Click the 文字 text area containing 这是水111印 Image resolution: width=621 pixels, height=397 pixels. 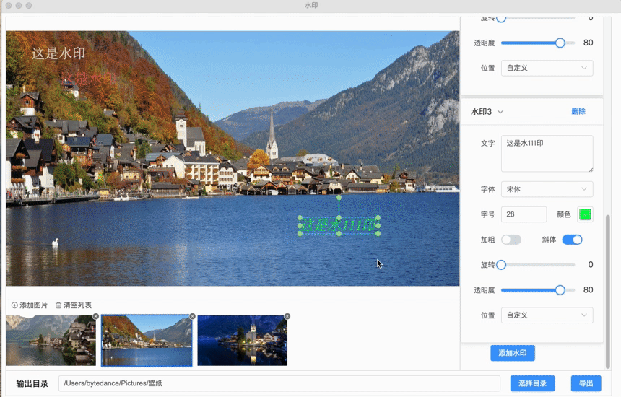[x=547, y=154]
